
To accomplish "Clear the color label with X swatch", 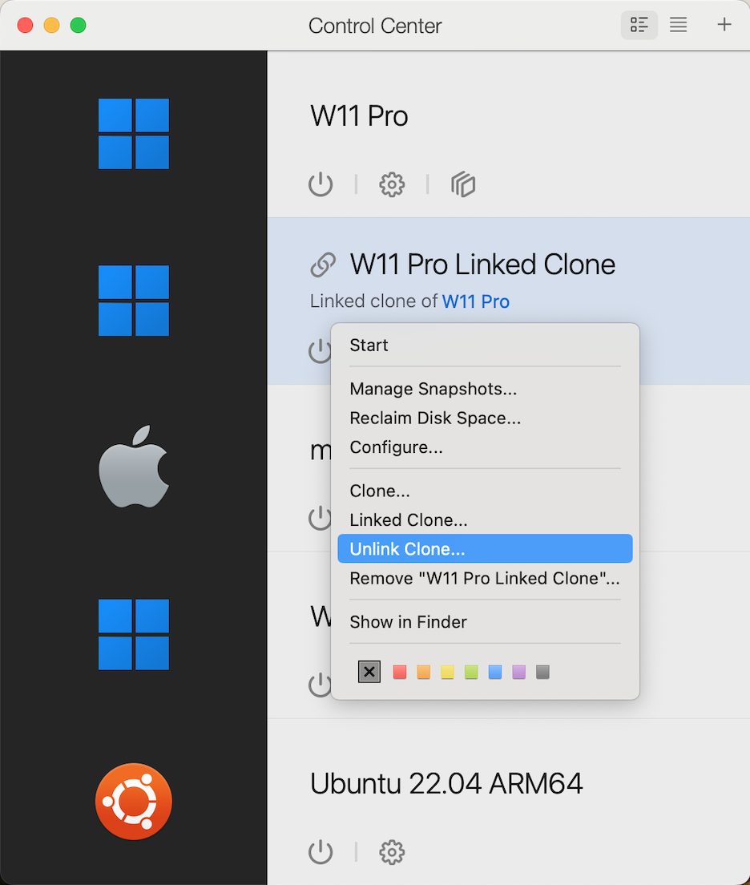I will coord(369,672).
